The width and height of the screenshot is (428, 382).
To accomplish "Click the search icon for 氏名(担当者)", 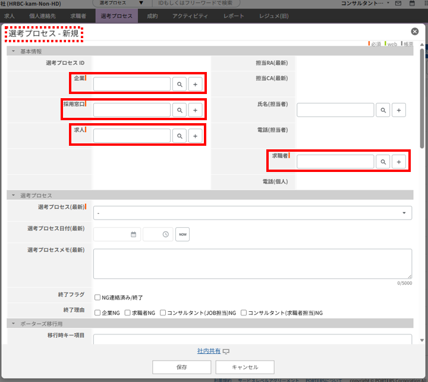I will [x=383, y=110].
